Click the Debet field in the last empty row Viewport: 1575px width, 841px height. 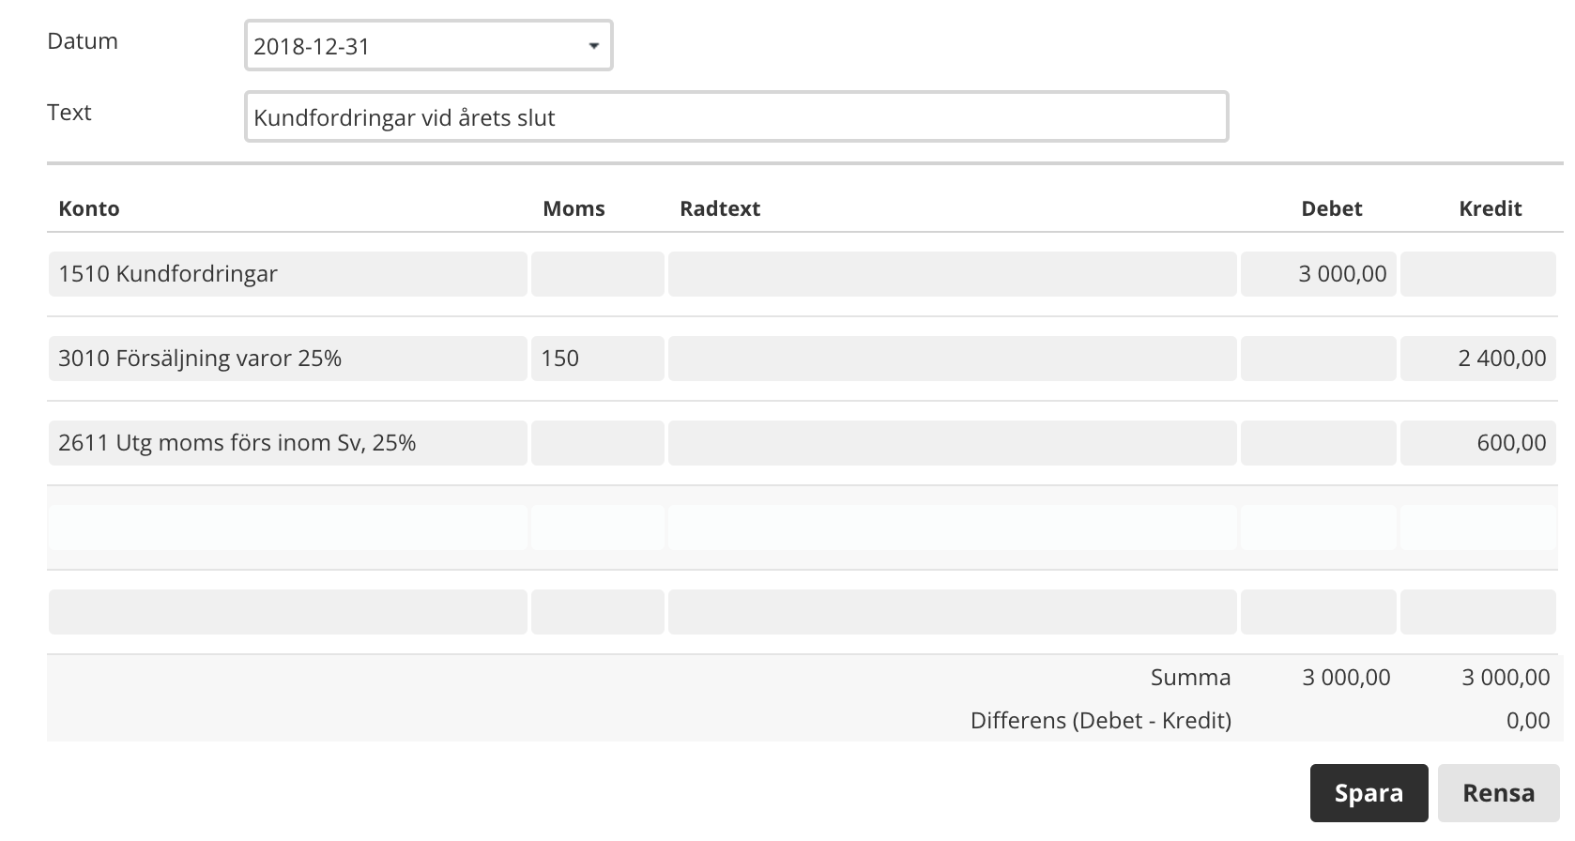(1318, 612)
